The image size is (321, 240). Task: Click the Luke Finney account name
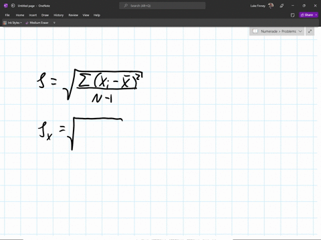coord(257,6)
